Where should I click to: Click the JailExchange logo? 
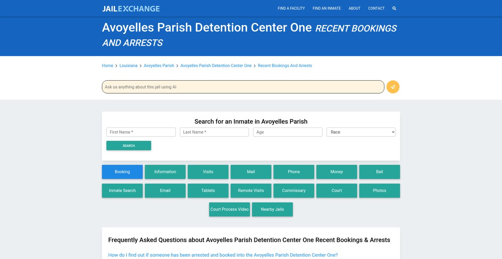click(x=131, y=8)
